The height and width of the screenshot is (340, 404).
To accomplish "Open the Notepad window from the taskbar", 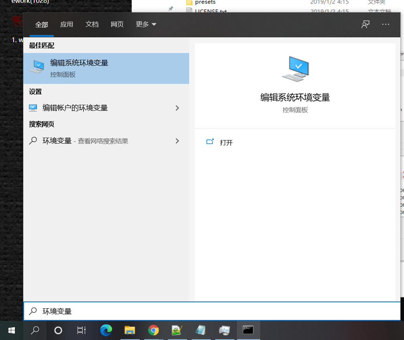I will click(x=201, y=330).
